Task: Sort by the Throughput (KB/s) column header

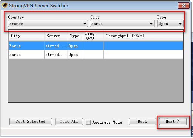Action: coord(143,36)
